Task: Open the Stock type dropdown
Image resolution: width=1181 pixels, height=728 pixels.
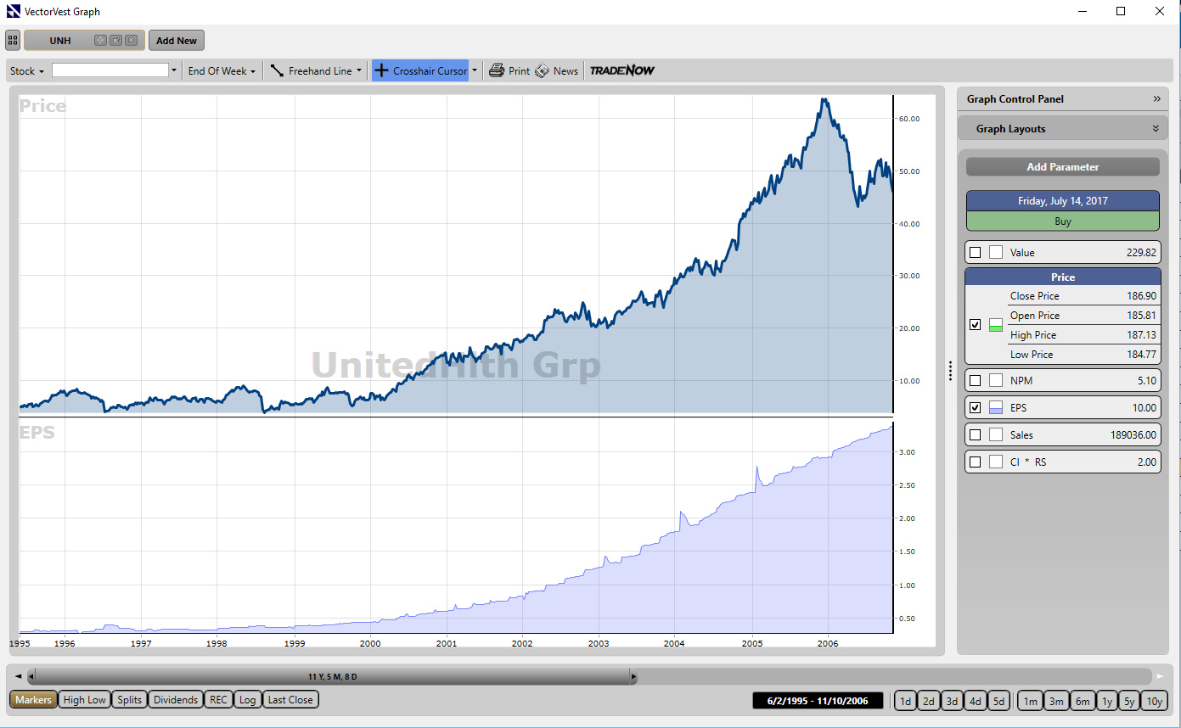Action: (27, 71)
